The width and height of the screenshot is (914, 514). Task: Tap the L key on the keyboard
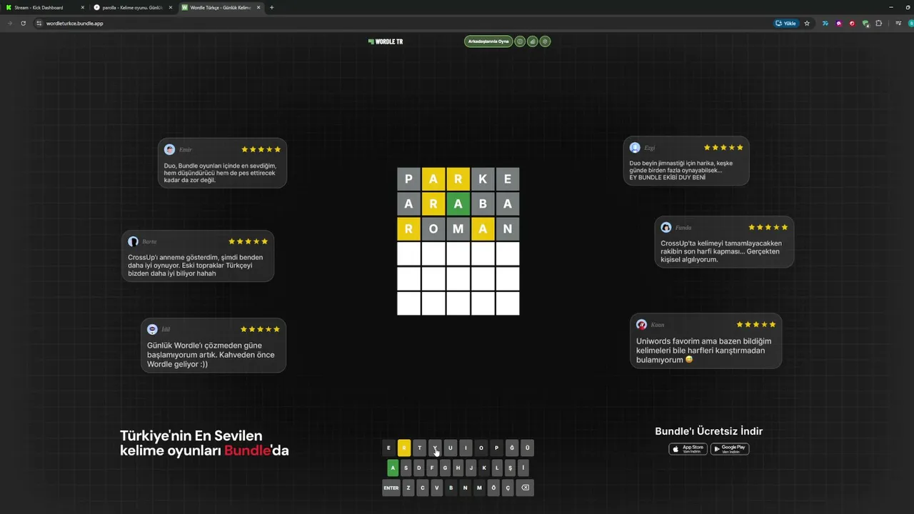(x=497, y=468)
